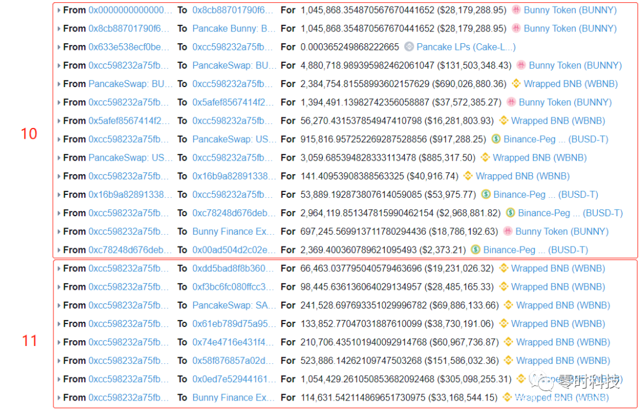
Task: Open the Pancake Bunny recipient link
Action: pos(234,28)
